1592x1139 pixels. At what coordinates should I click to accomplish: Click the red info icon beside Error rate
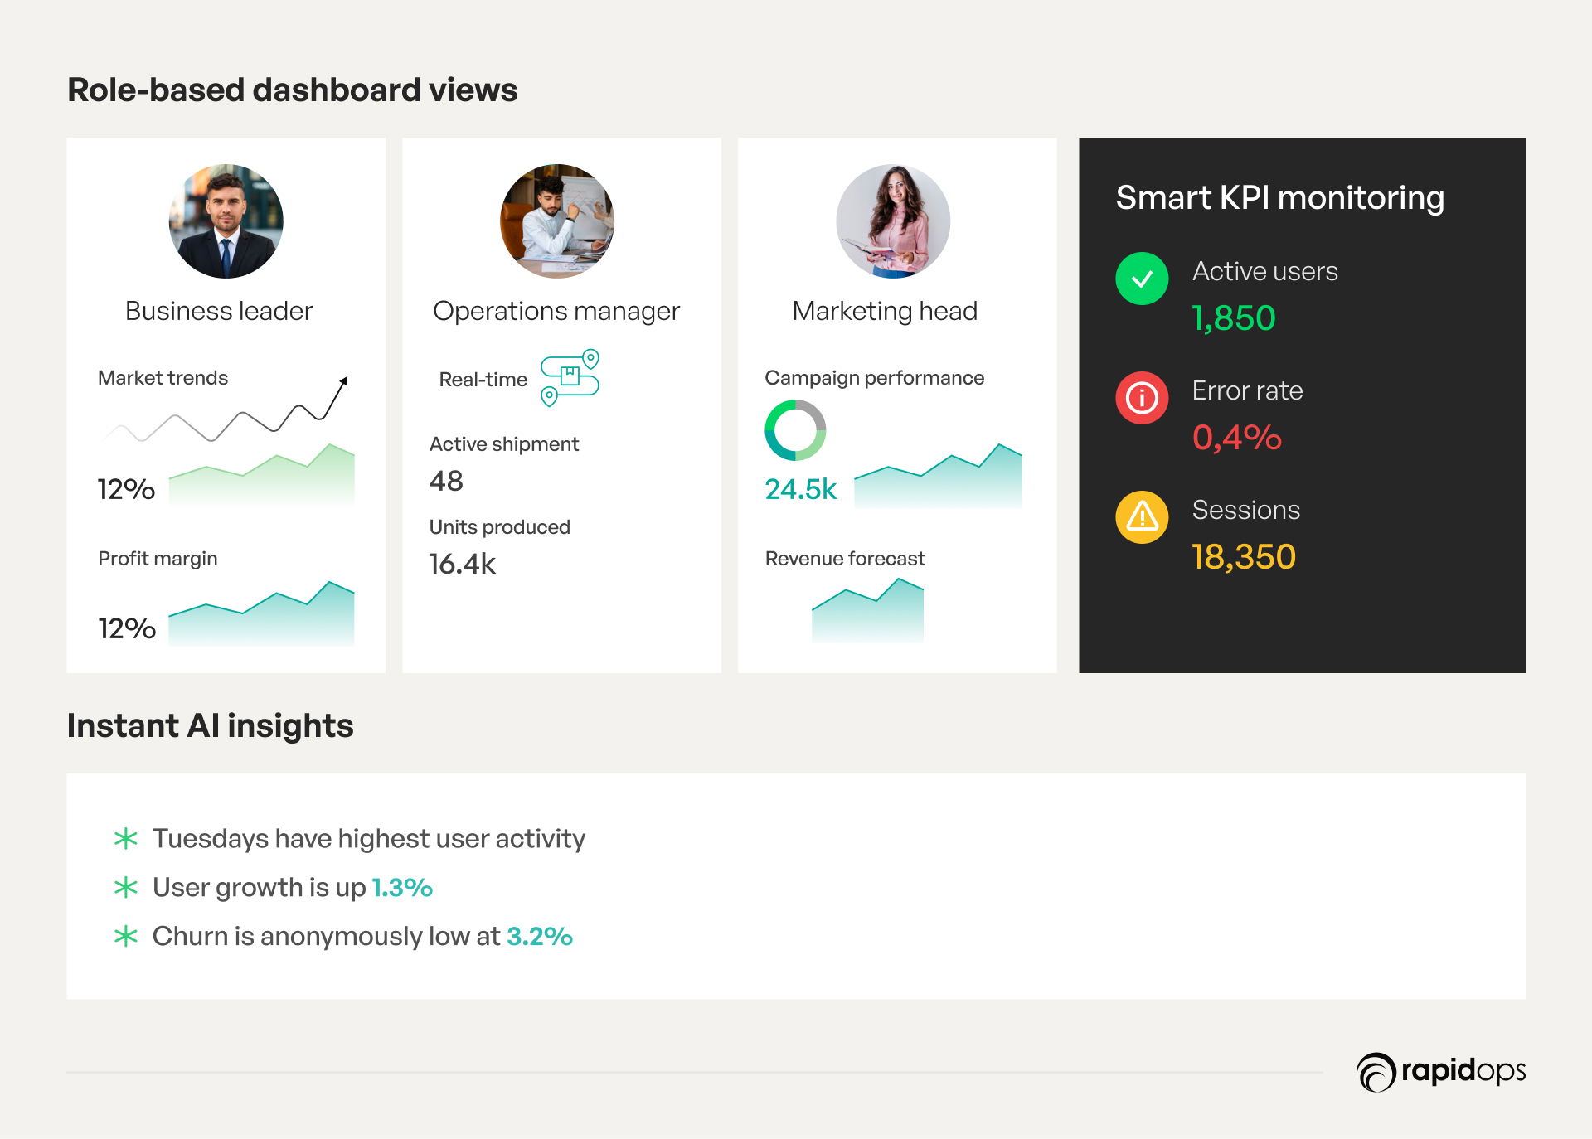pos(1142,398)
